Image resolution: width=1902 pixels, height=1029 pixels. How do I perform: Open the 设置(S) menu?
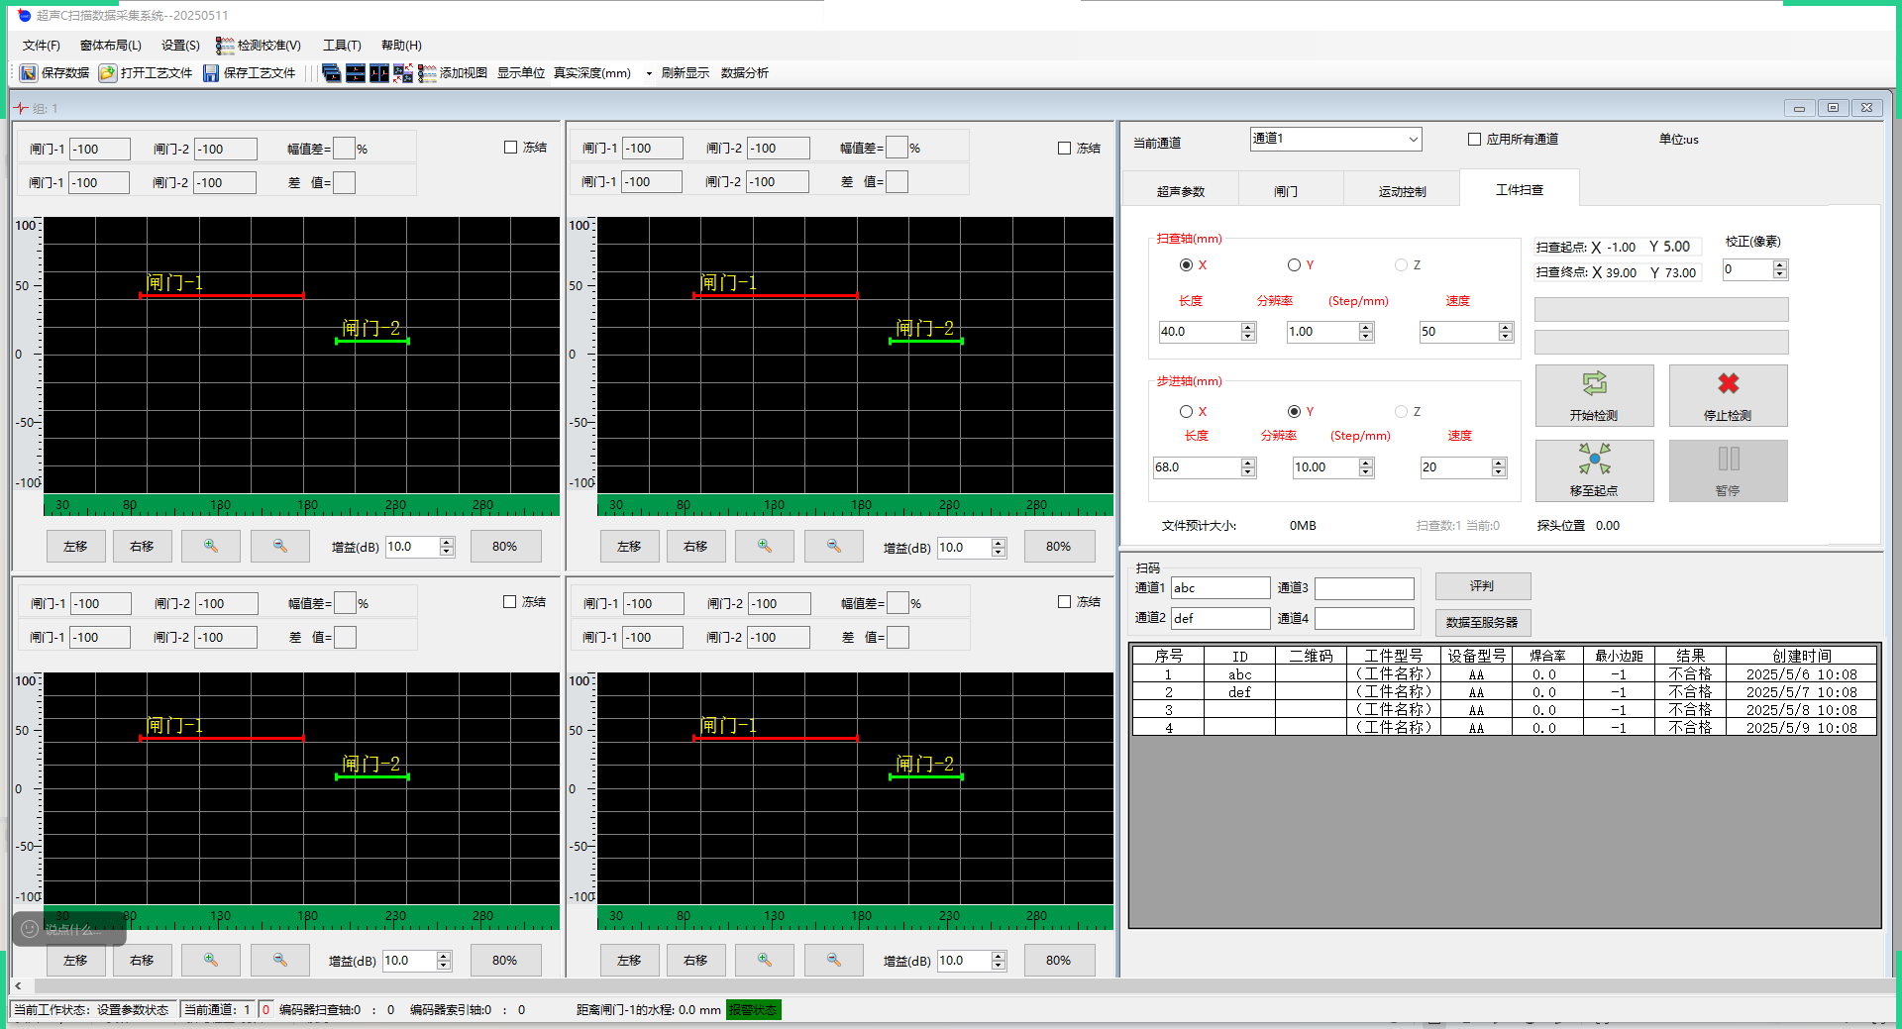180,46
